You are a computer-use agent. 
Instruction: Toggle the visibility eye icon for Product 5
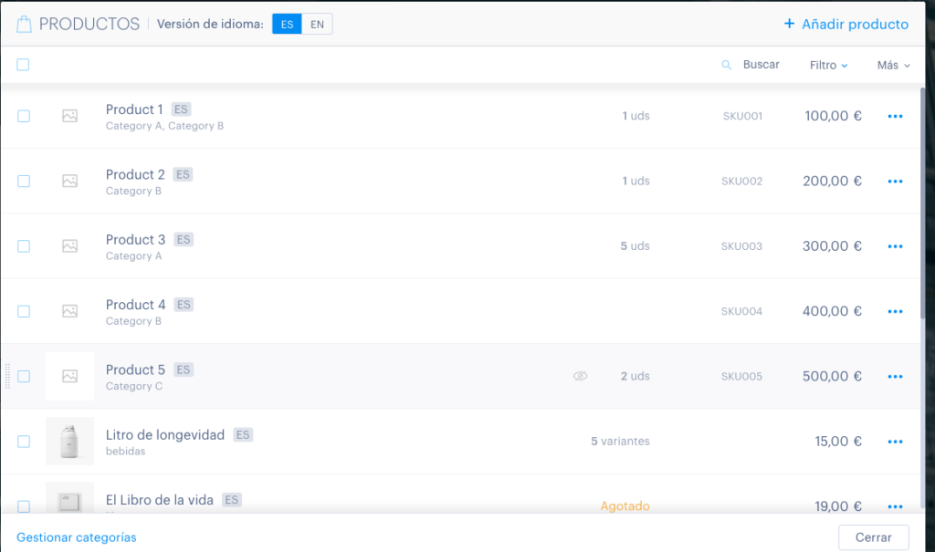pyautogui.click(x=580, y=376)
